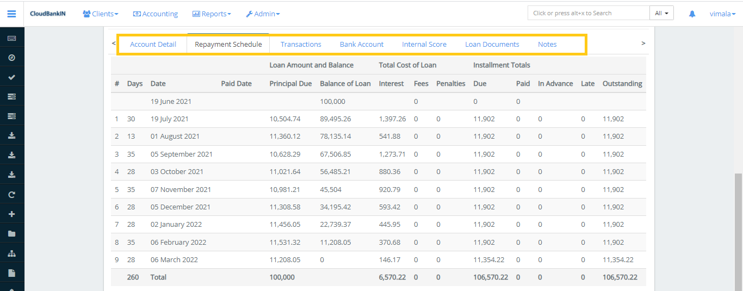
Task: Open the All search filter dropdown
Action: point(661,13)
